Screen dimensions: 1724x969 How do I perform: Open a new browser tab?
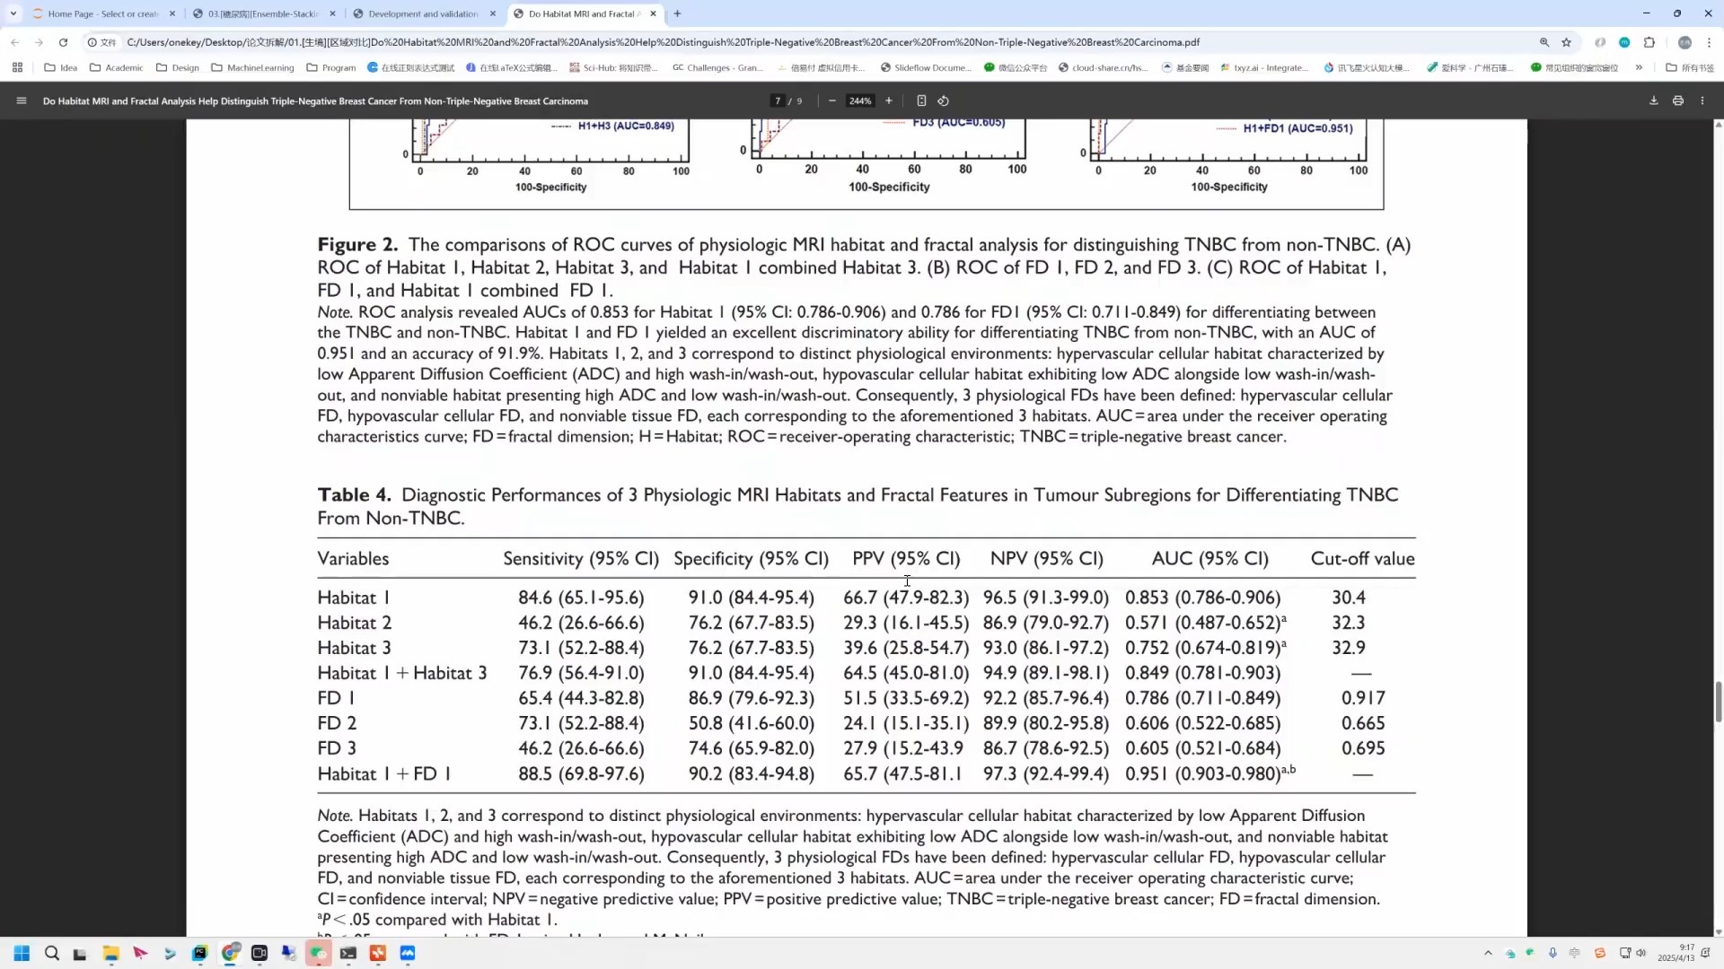[678, 13]
